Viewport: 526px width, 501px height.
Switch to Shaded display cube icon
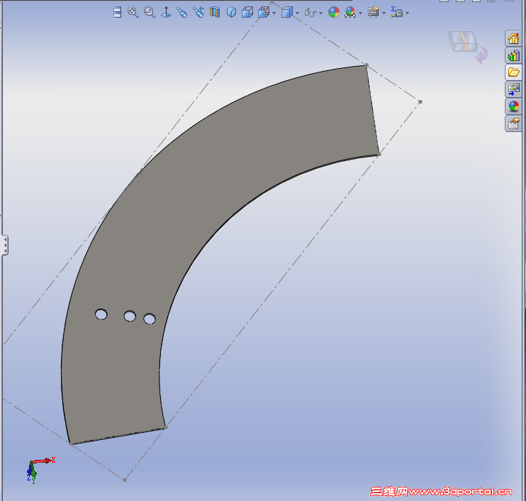point(231,13)
